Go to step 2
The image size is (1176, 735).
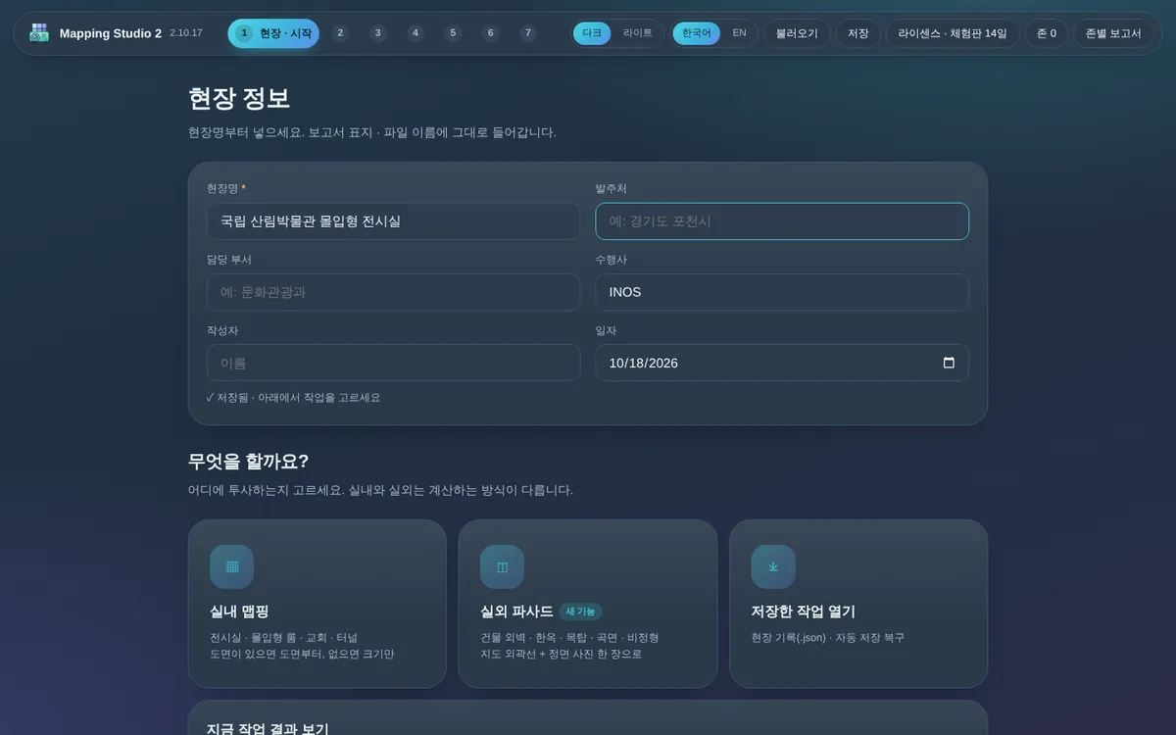(340, 33)
